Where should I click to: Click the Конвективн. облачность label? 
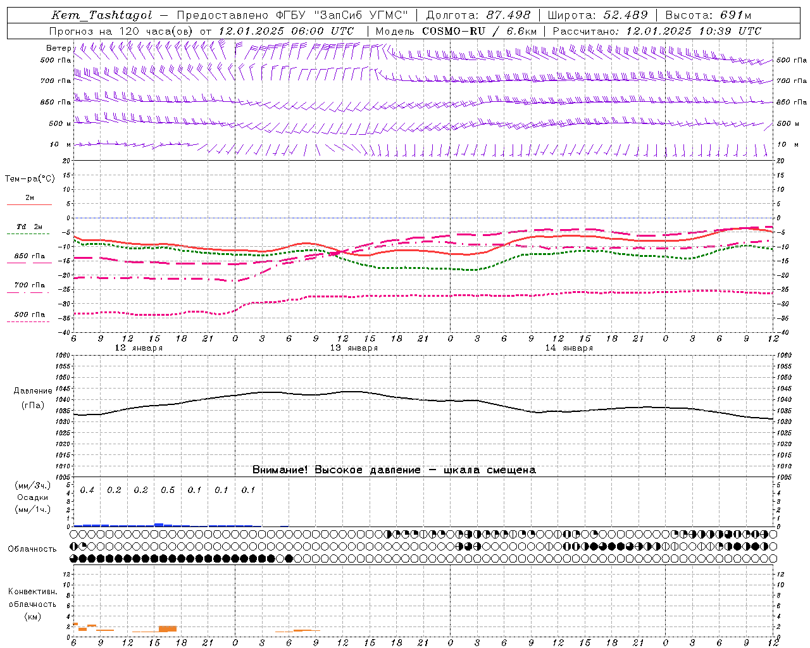coord(32,598)
